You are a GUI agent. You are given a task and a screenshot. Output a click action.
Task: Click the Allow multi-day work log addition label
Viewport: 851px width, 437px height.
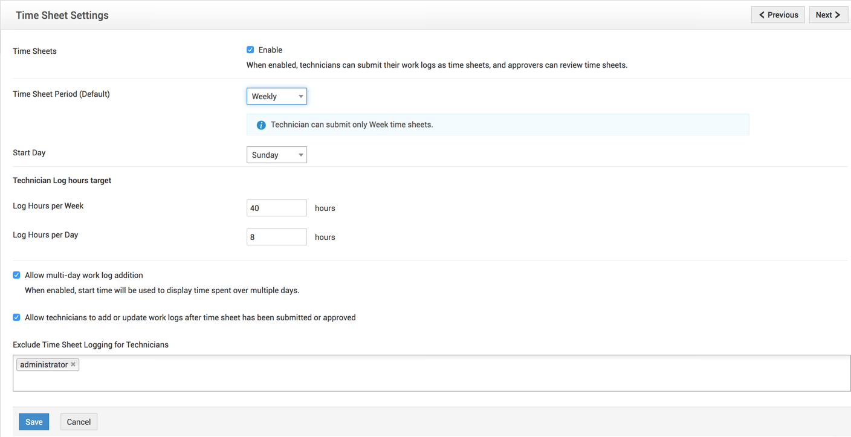[84, 275]
